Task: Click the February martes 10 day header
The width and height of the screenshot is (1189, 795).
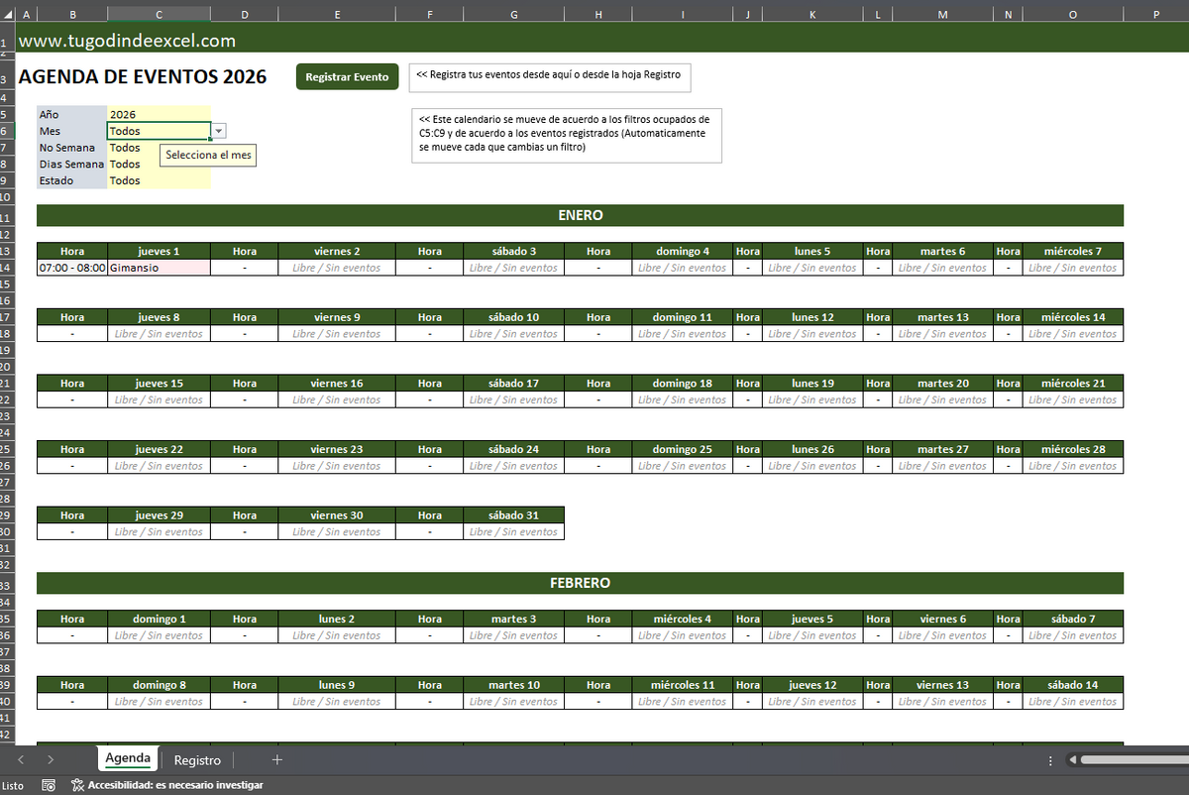Action: 513,685
